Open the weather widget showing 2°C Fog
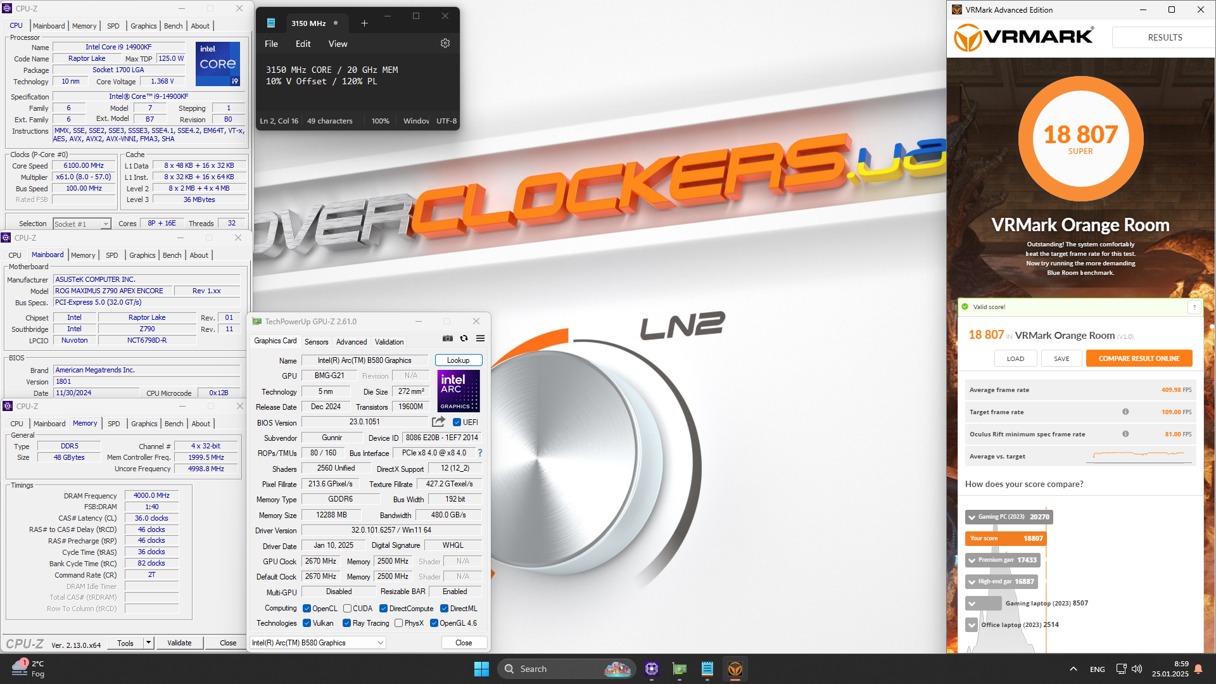 28,669
